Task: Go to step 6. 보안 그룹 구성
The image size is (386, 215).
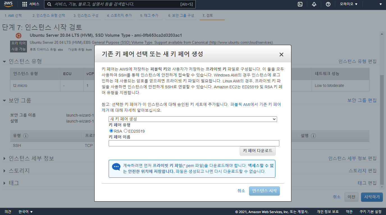Action: (181, 16)
